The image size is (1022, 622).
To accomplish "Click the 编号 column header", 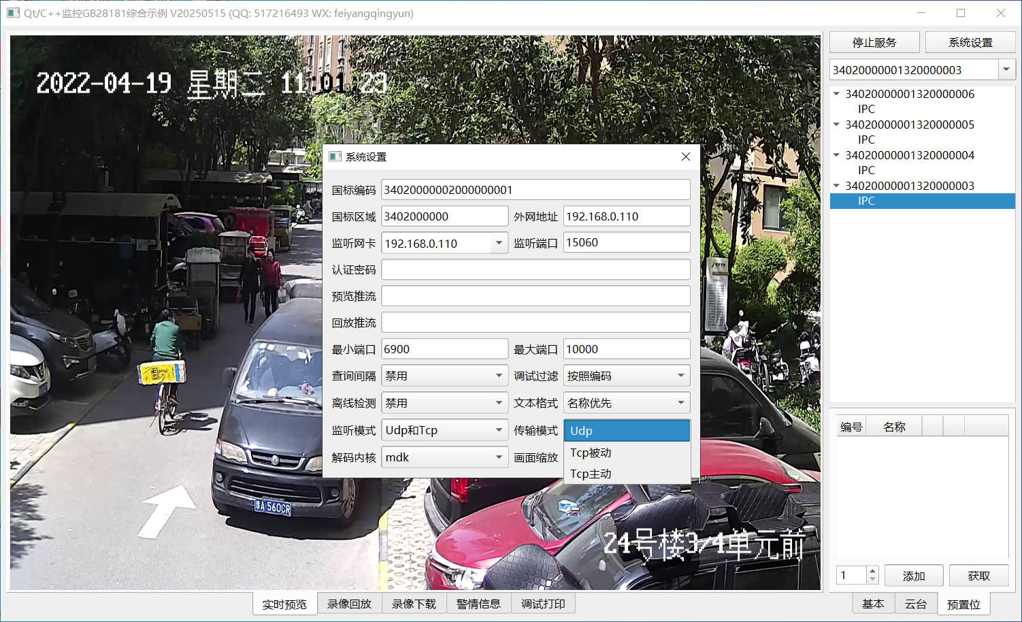I will coord(851,427).
